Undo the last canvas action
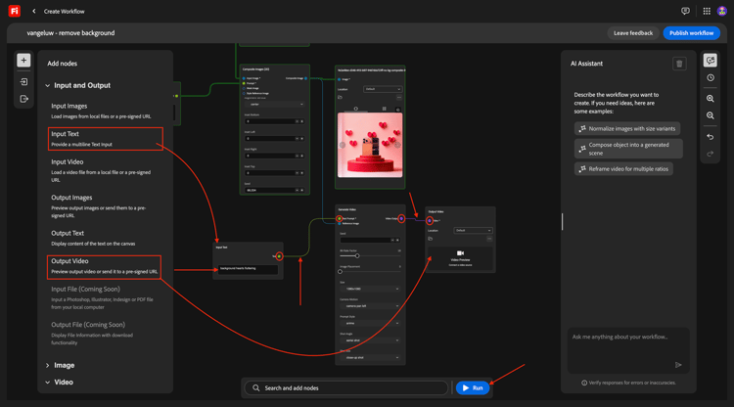 coord(711,137)
